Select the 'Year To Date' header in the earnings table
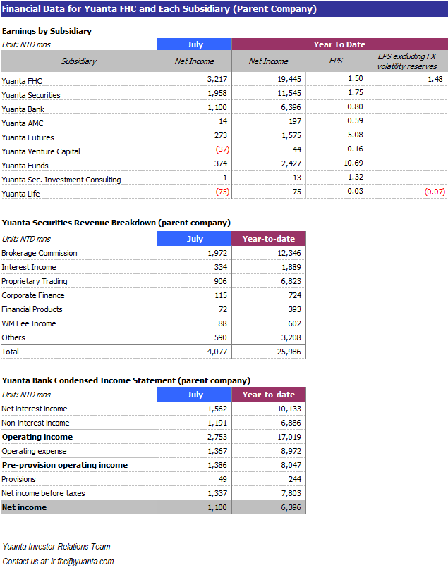Viewport: 448px width, 570px height. pyautogui.click(x=339, y=44)
